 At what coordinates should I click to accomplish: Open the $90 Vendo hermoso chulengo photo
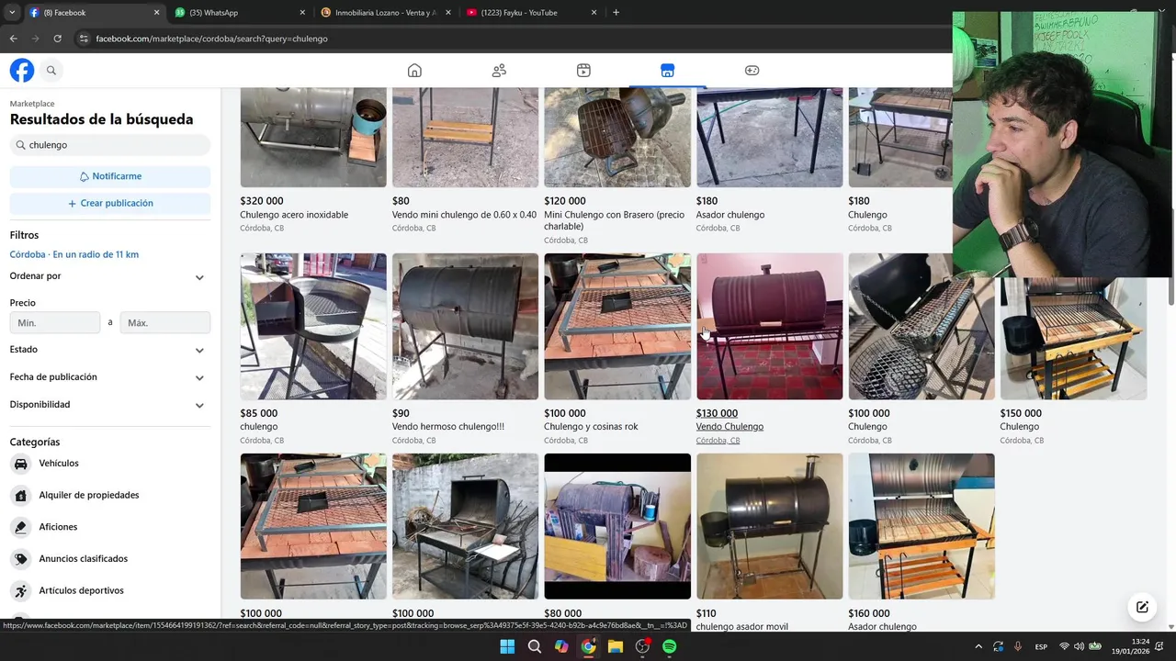[465, 327]
